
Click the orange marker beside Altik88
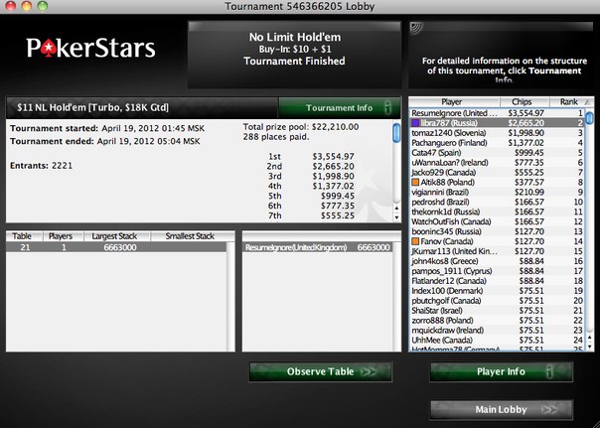click(x=415, y=182)
